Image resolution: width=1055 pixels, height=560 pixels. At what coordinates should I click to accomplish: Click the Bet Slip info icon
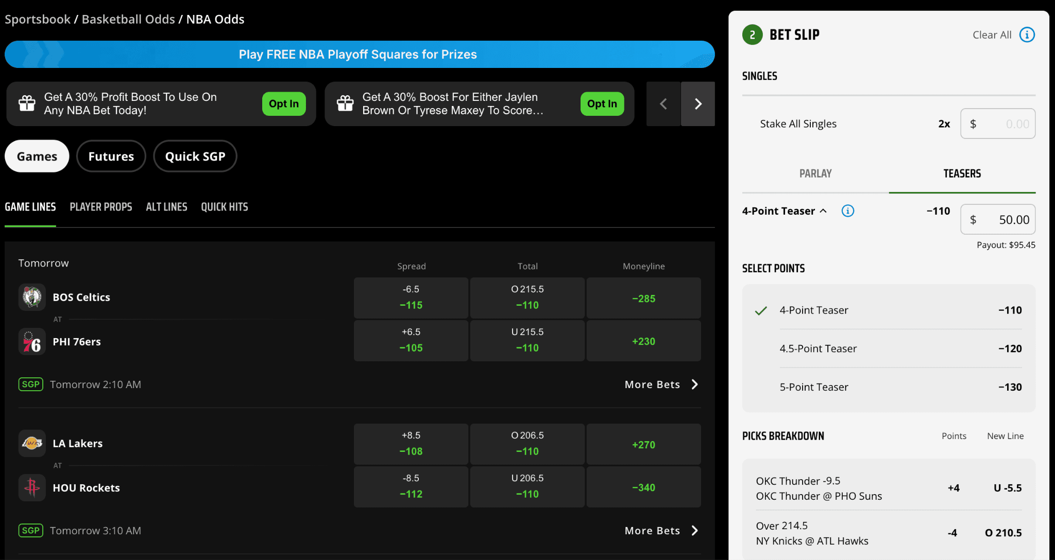[1027, 35]
